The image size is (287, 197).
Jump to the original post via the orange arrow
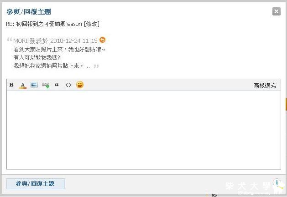click(x=103, y=40)
